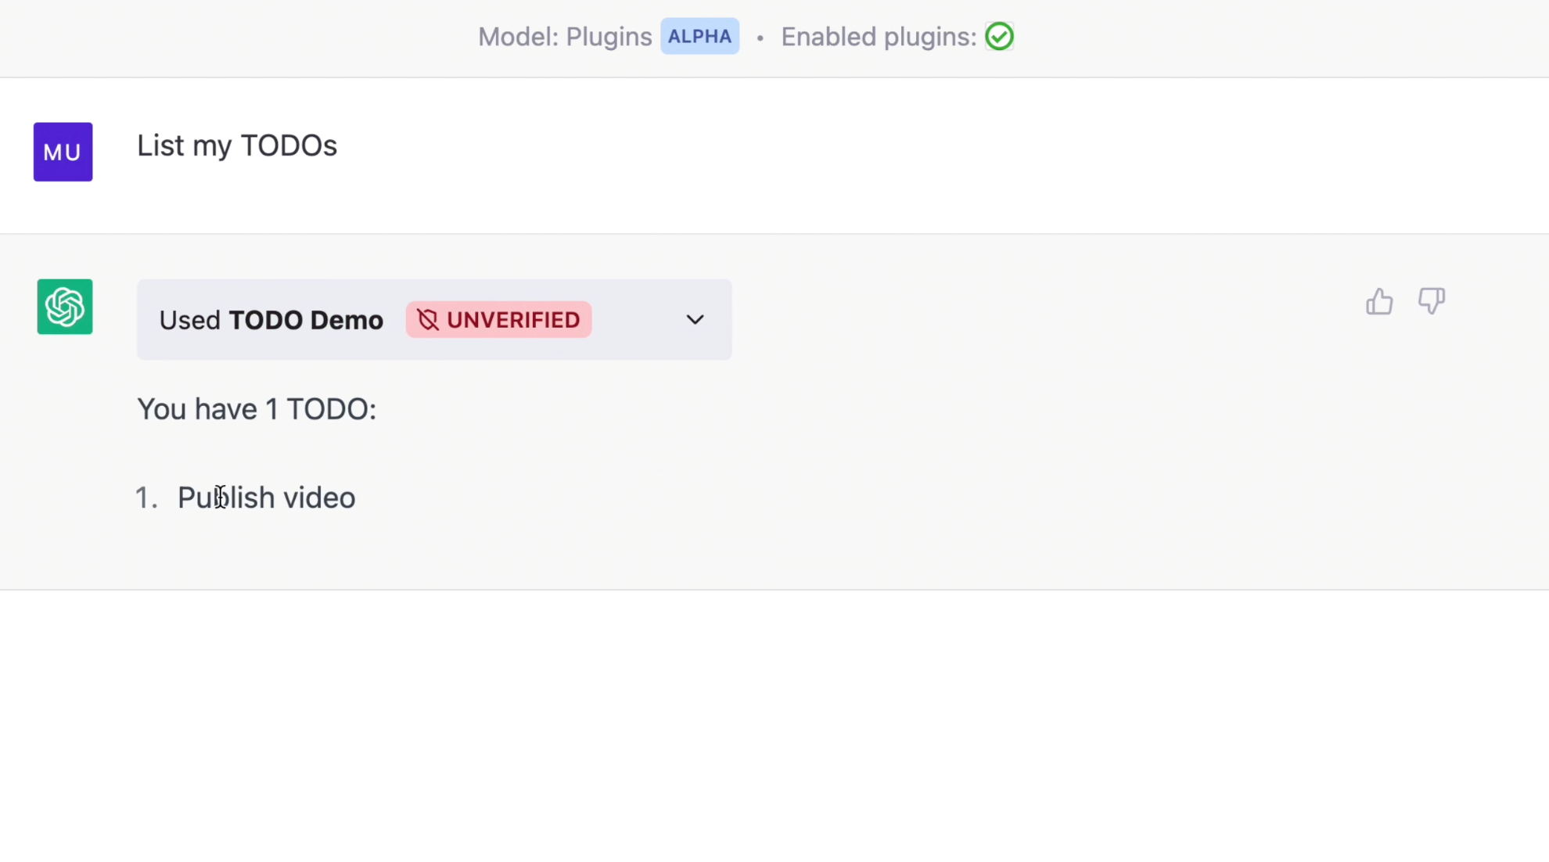The image size is (1549, 862).
Task: Toggle the thumbs up feedback control
Action: pyautogui.click(x=1378, y=300)
